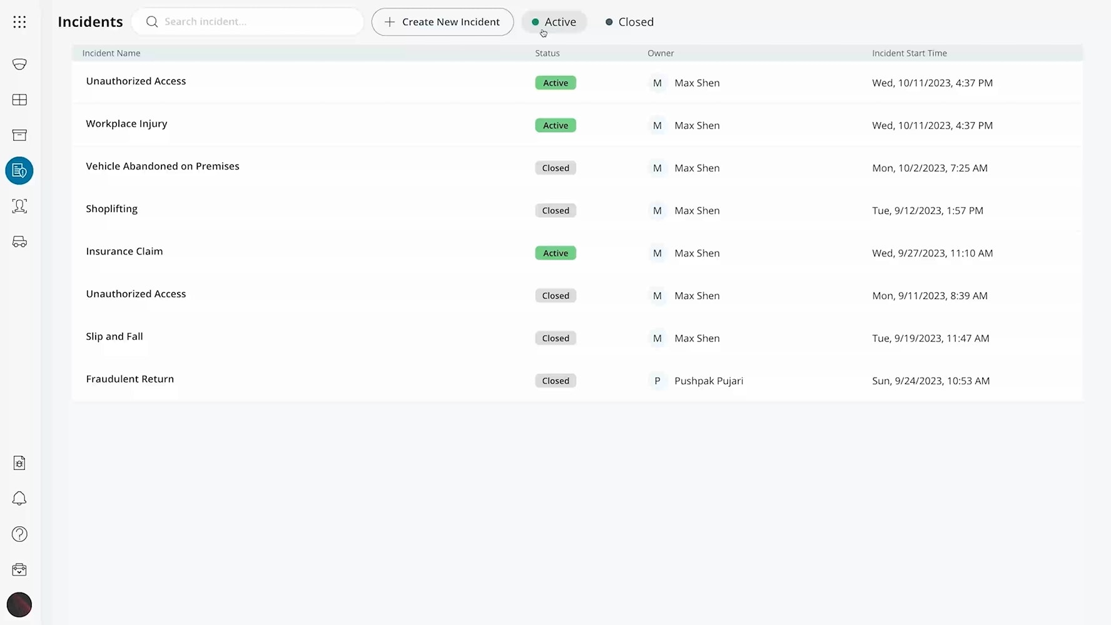
Task: Click start time Mon, 10/2/2023, 7:25 AM
Action: 930,168
